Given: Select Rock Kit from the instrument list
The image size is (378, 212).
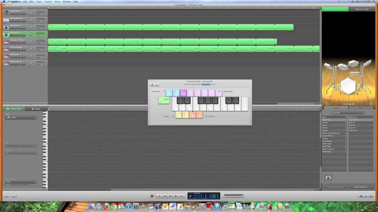Looking at the screenshot, I should [352, 128].
